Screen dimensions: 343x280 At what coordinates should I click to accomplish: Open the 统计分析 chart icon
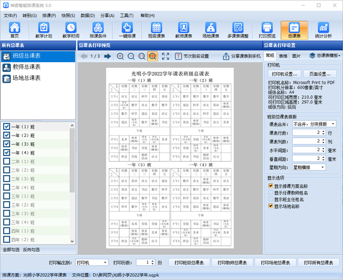tap(323, 30)
